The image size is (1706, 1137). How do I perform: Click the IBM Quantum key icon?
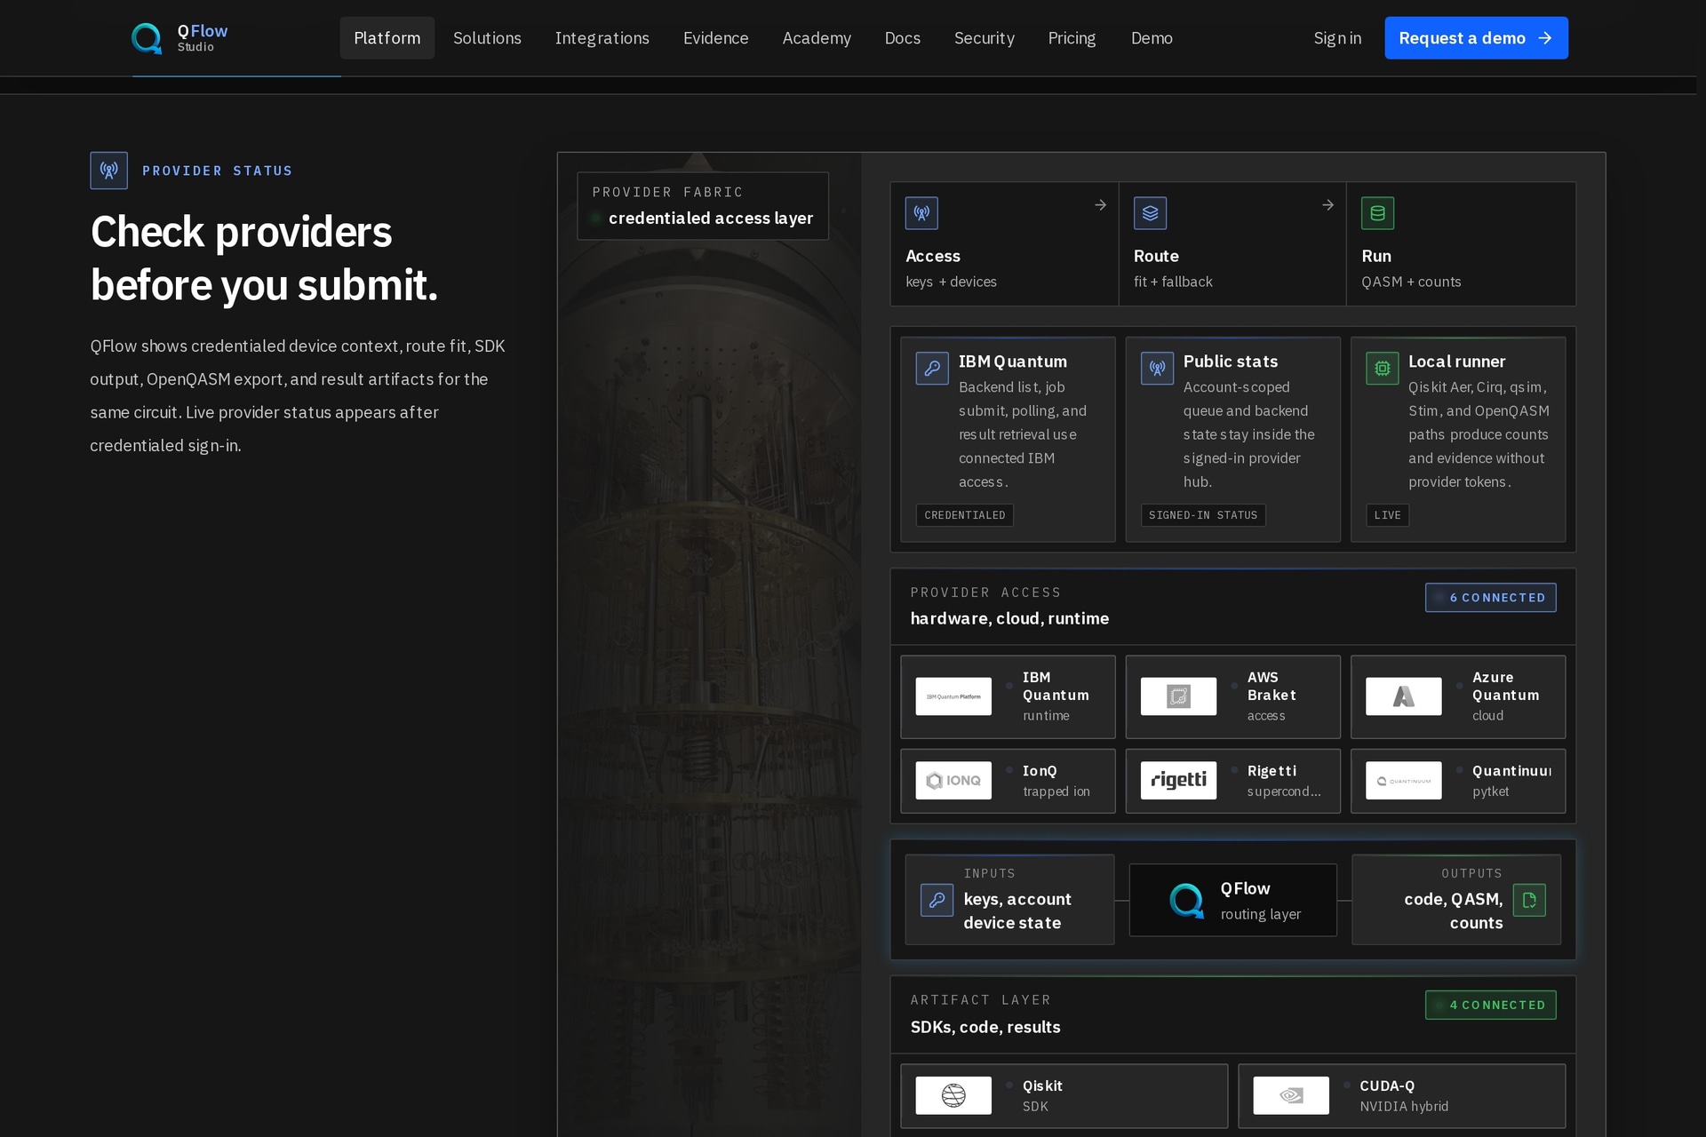[x=932, y=368]
